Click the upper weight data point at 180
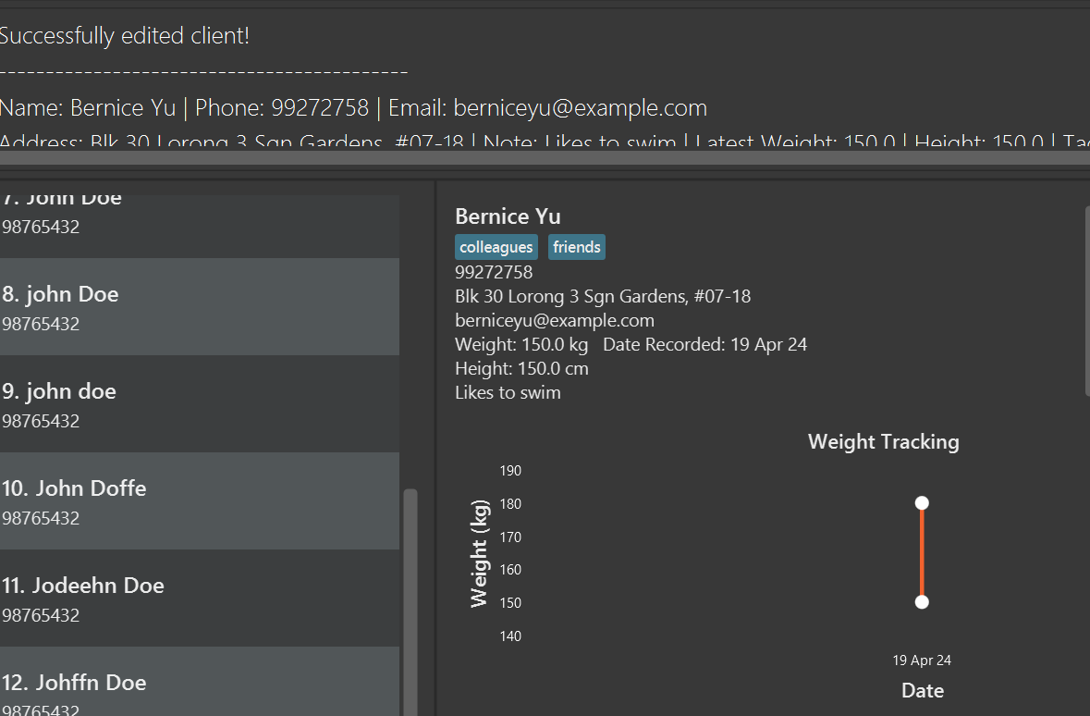Viewport: 1090px width, 716px height. (x=922, y=503)
